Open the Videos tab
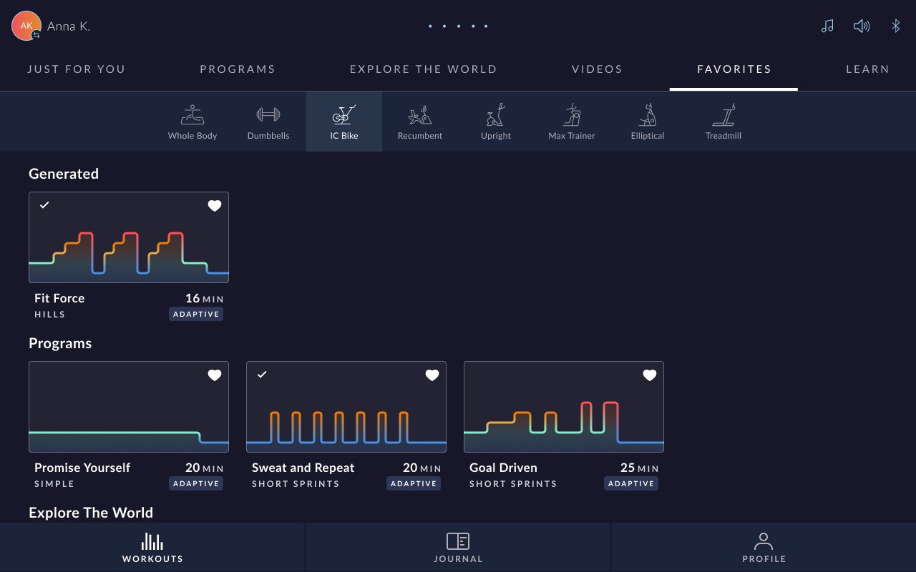Viewport: 916px width, 572px height. tap(598, 69)
